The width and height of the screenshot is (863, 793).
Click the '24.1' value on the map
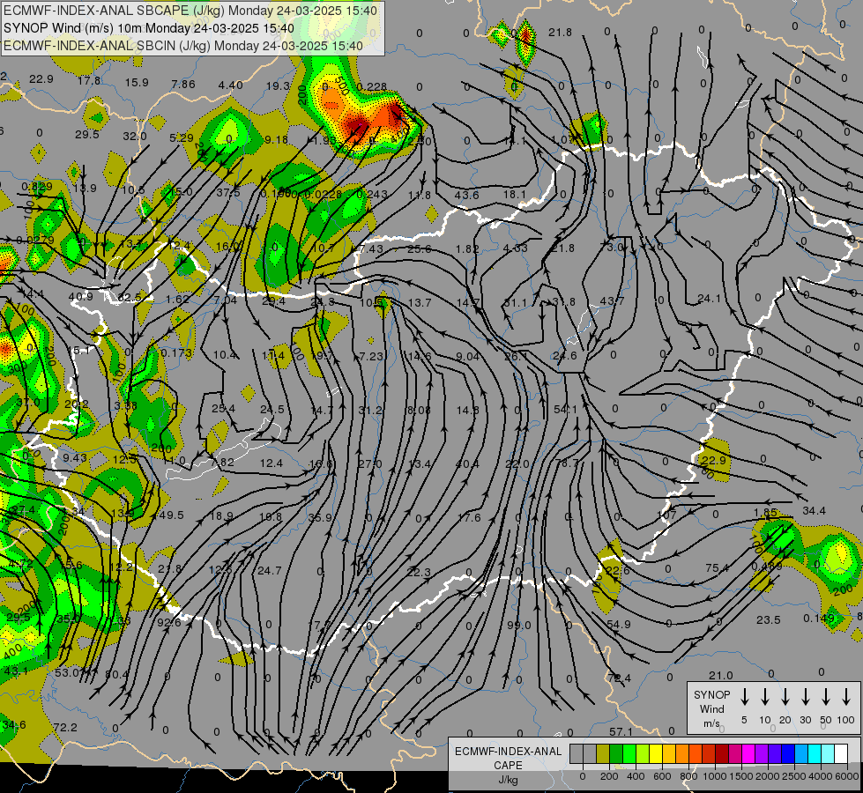(x=709, y=299)
